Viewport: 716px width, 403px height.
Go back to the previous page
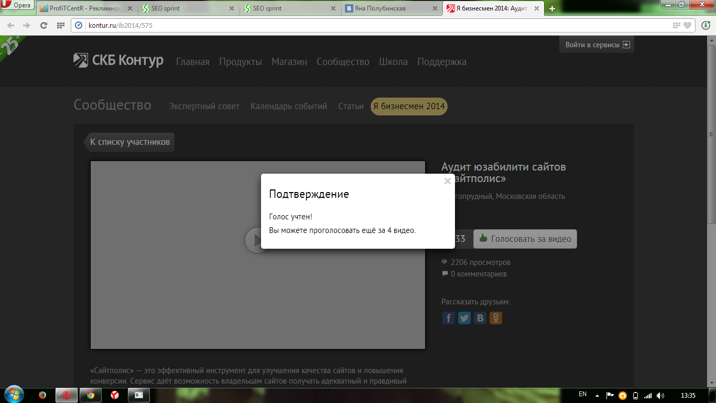[10, 25]
